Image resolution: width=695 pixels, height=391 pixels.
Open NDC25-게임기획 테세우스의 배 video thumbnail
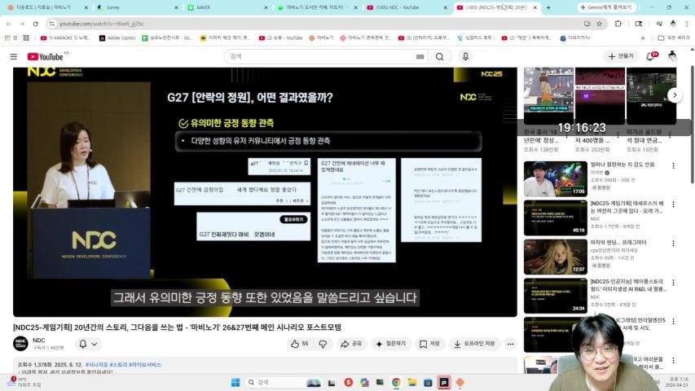click(556, 218)
